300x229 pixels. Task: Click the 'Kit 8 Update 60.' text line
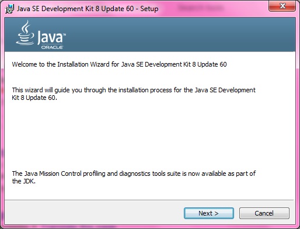(34, 98)
